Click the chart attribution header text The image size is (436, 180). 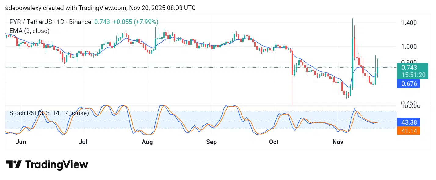click(x=100, y=8)
